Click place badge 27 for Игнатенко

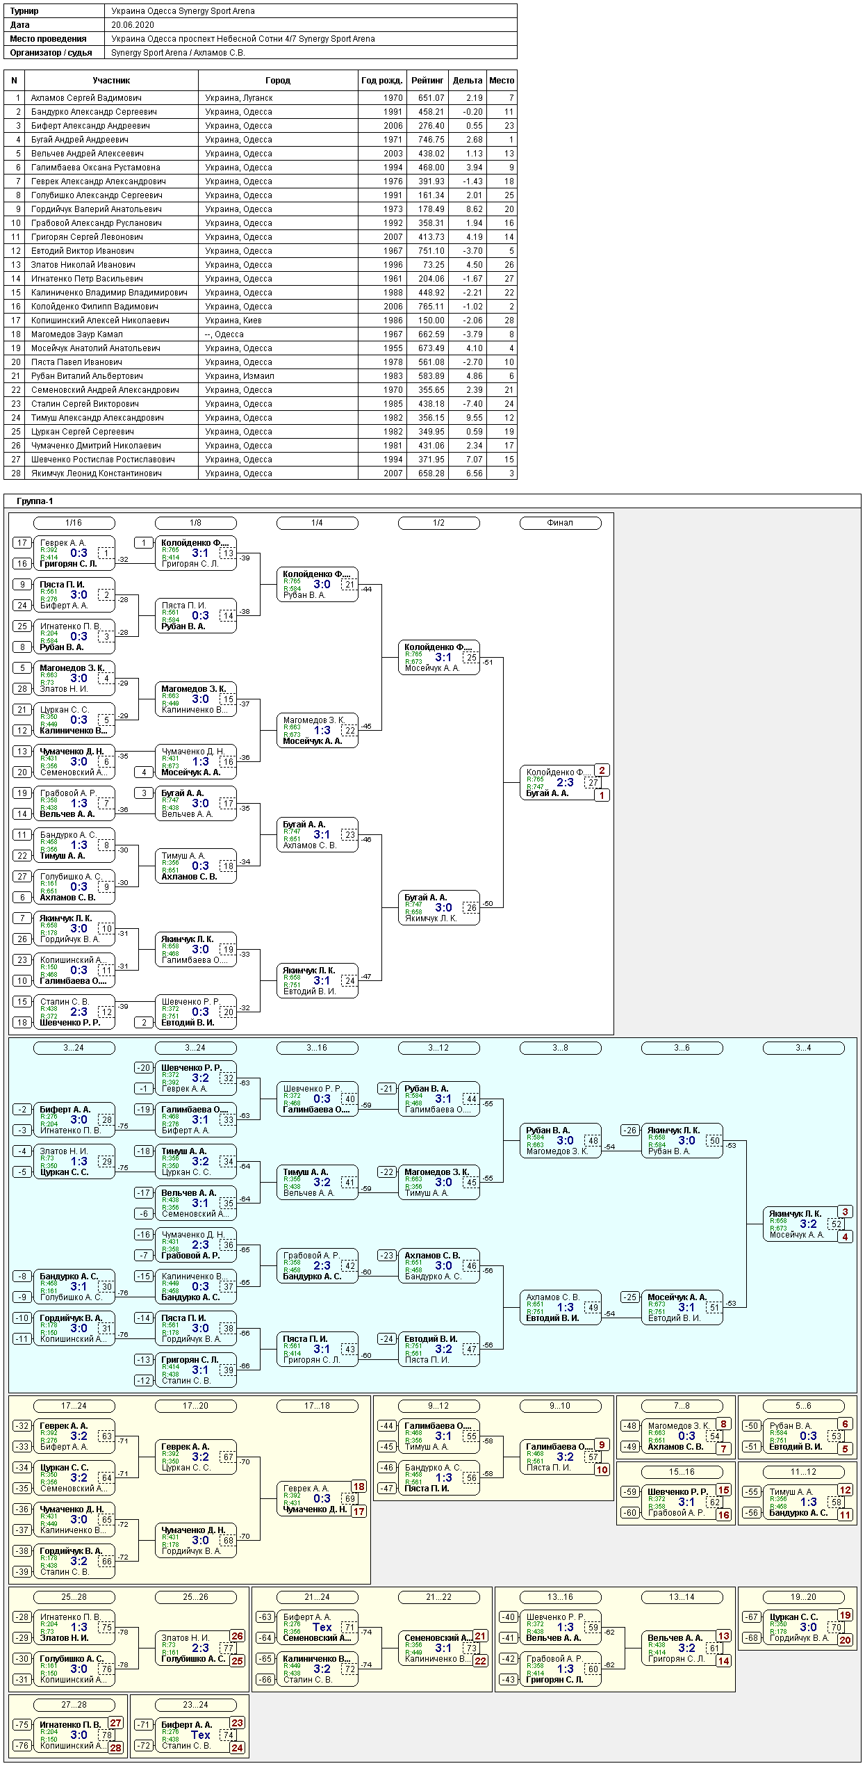(x=115, y=1723)
